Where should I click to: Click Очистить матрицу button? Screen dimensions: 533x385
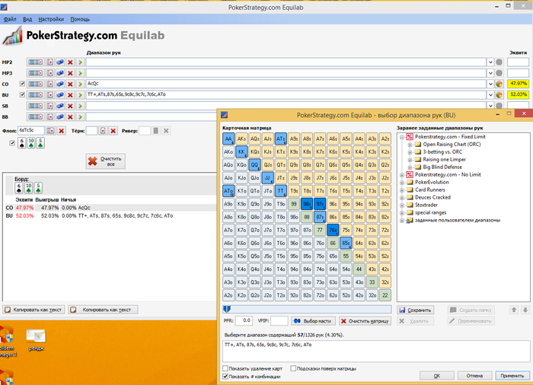click(x=365, y=321)
